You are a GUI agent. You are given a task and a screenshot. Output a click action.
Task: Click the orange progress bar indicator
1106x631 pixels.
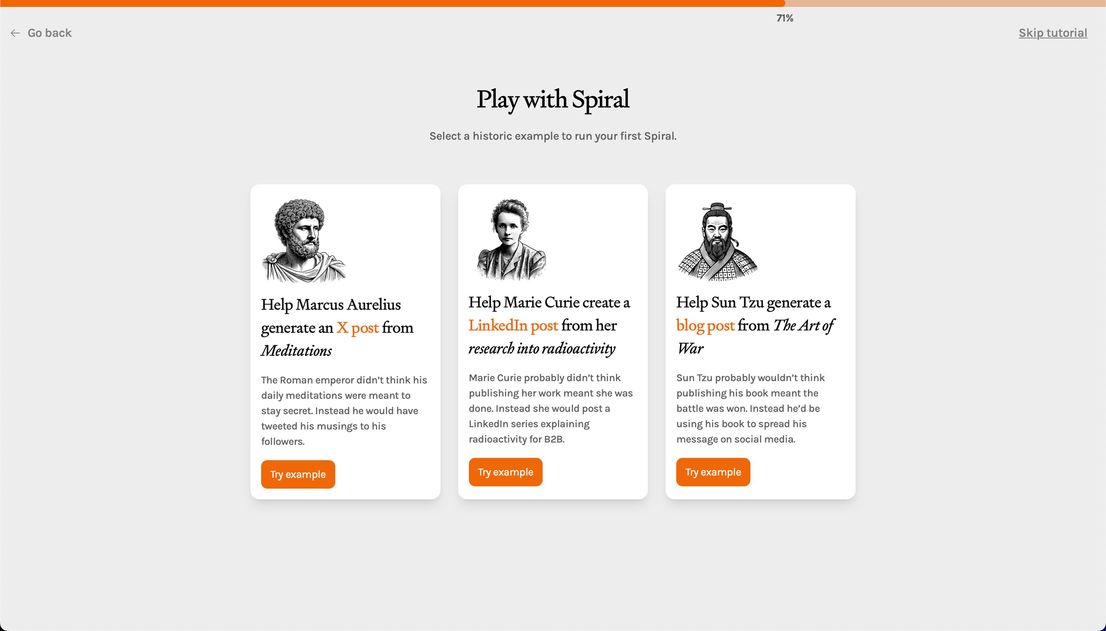393,3
